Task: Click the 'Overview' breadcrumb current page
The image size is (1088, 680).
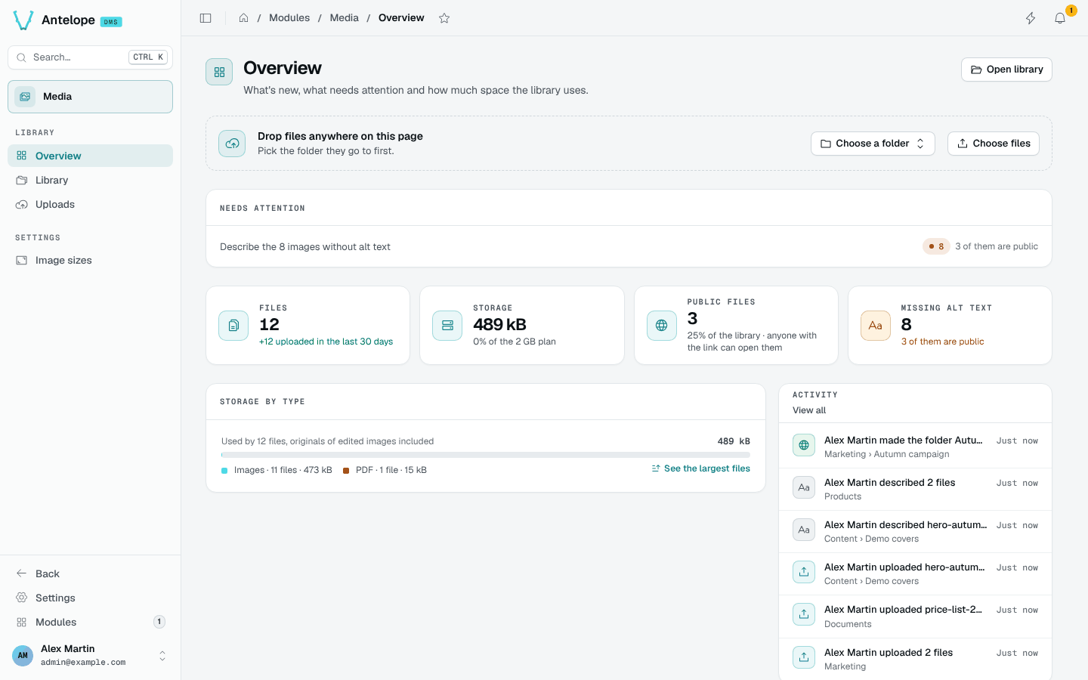Action: 401,18
